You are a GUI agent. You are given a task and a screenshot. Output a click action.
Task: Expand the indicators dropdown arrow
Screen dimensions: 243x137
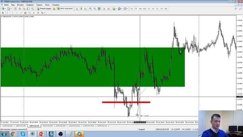(x=116, y=9)
